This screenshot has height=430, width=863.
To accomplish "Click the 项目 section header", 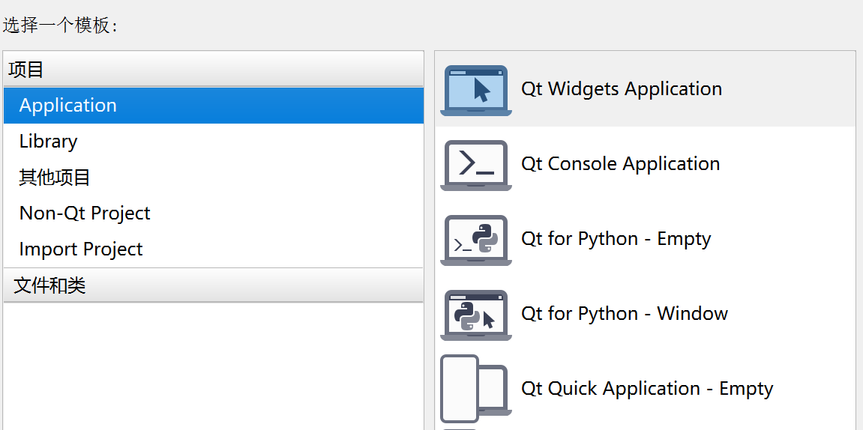I will [x=214, y=70].
